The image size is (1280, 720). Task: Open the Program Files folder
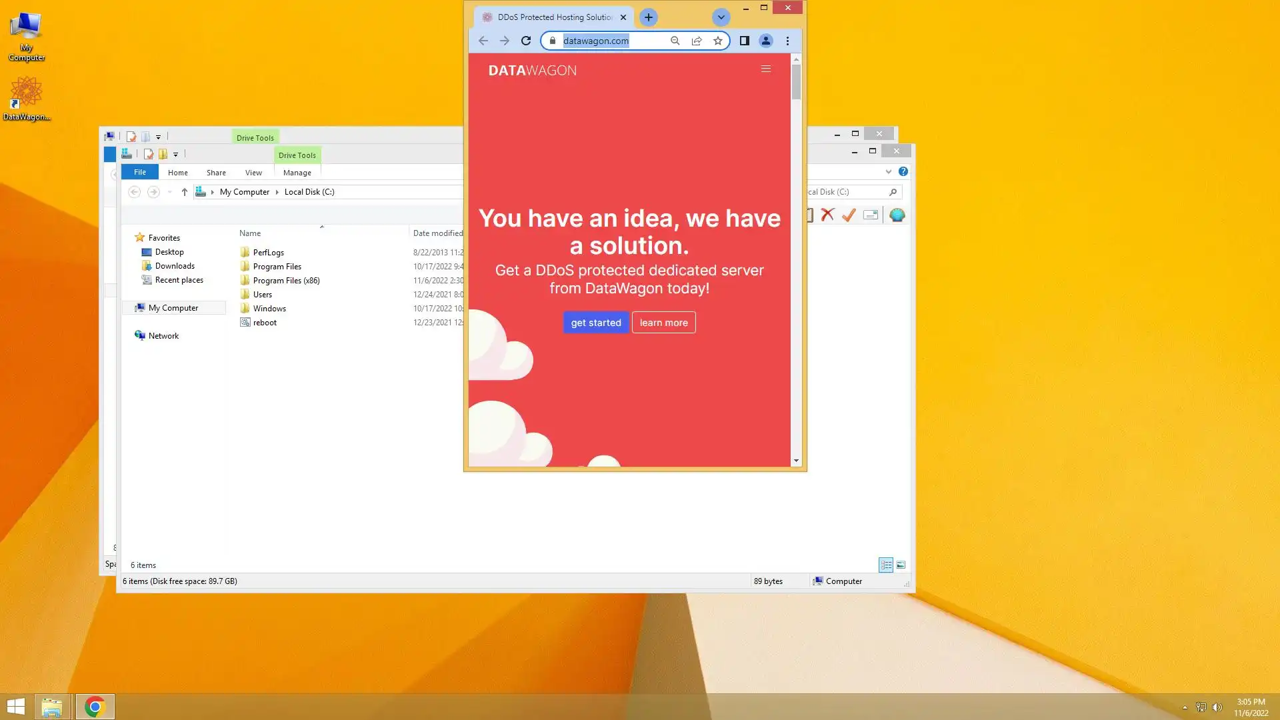[277, 267]
